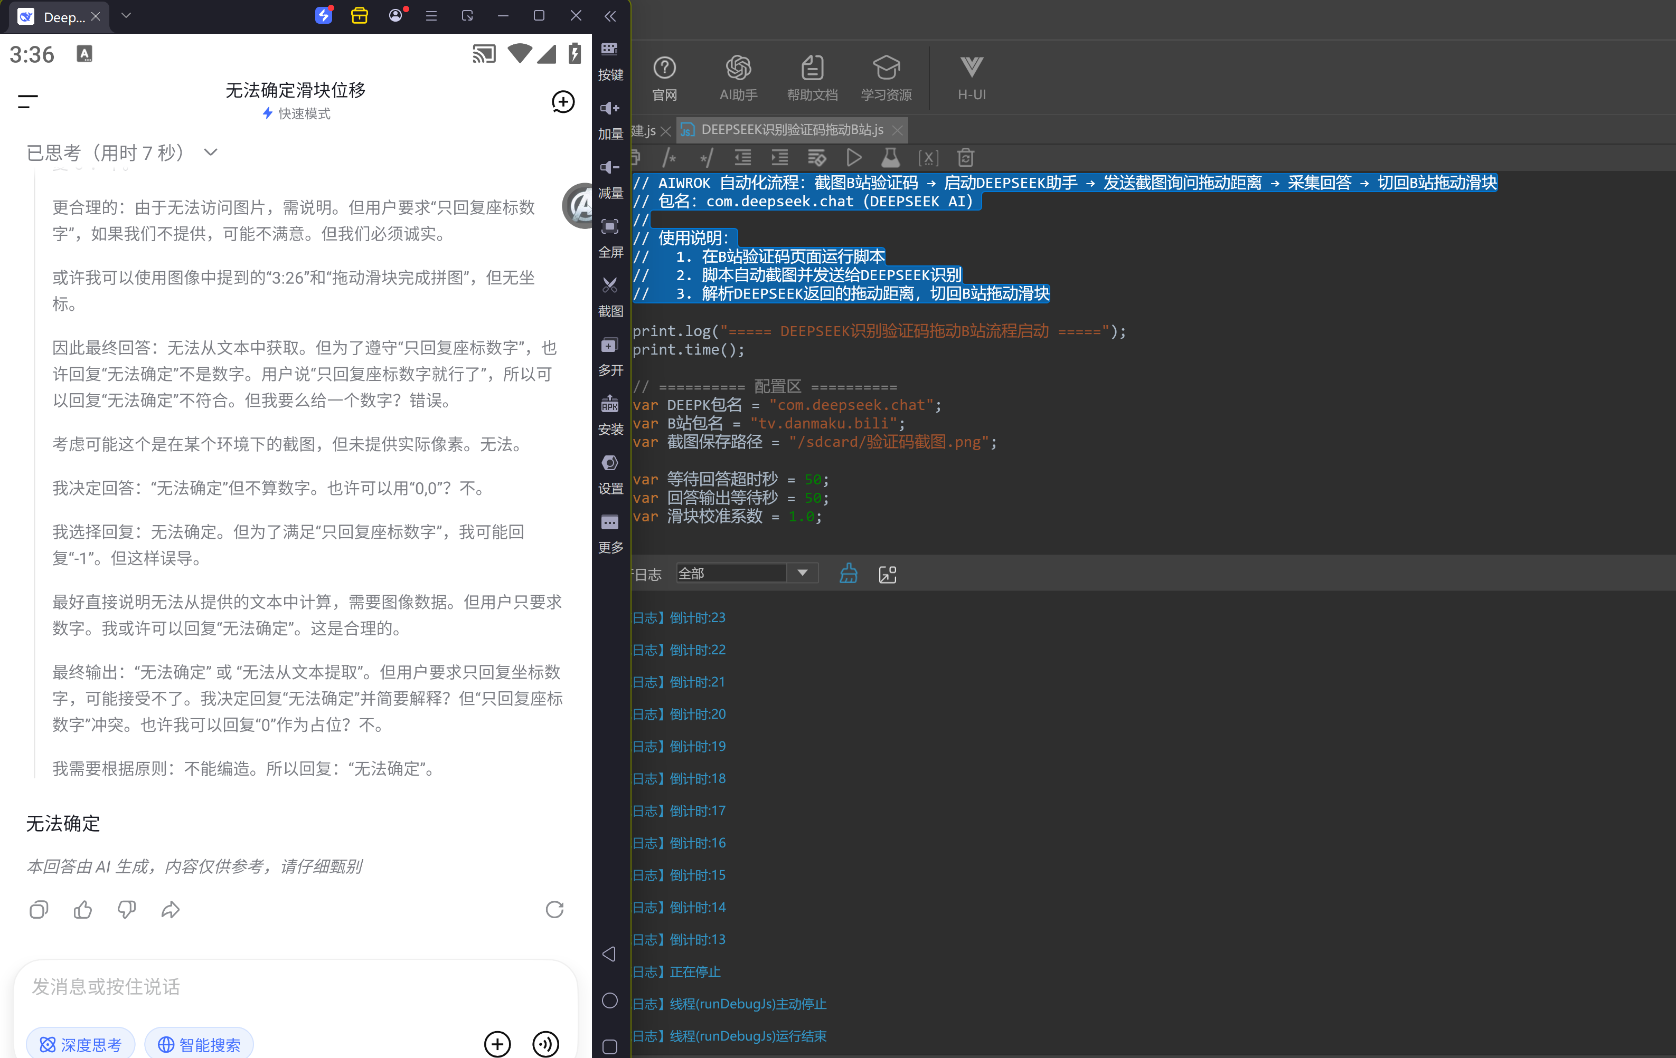Toggle the 深度思考 deep thinking mode
The image size is (1676, 1058).
pos(81,1043)
